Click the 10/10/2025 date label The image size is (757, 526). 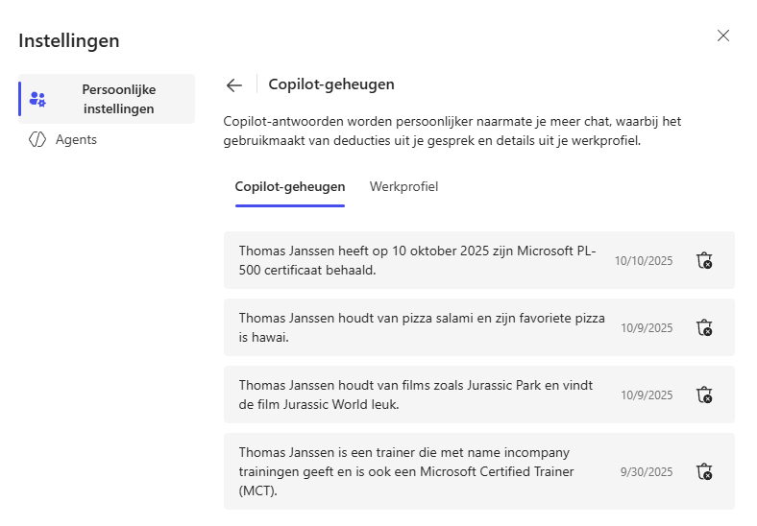click(x=644, y=260)
